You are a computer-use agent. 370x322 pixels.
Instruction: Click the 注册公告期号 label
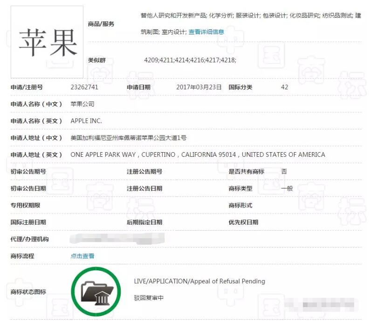point(144,172)
